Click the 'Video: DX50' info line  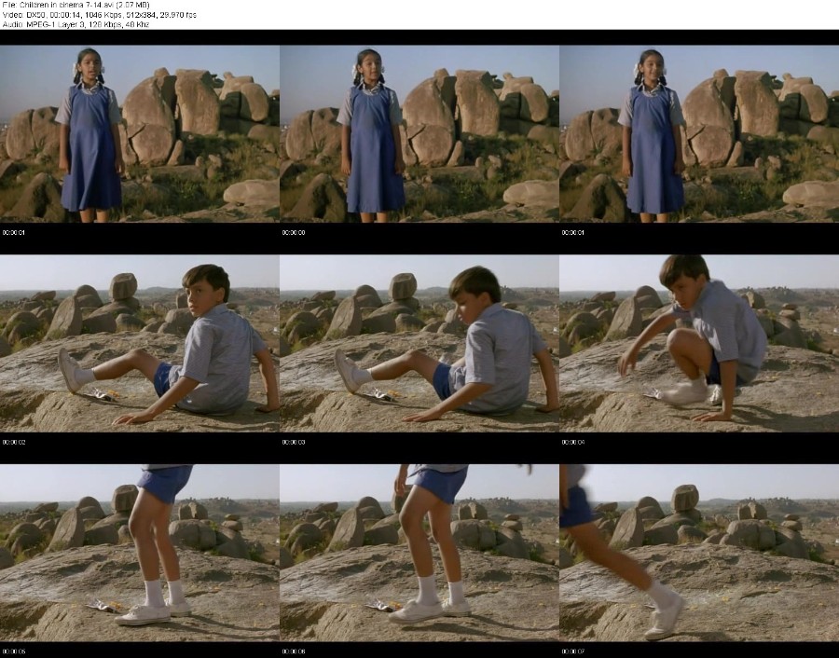[100, 15]
